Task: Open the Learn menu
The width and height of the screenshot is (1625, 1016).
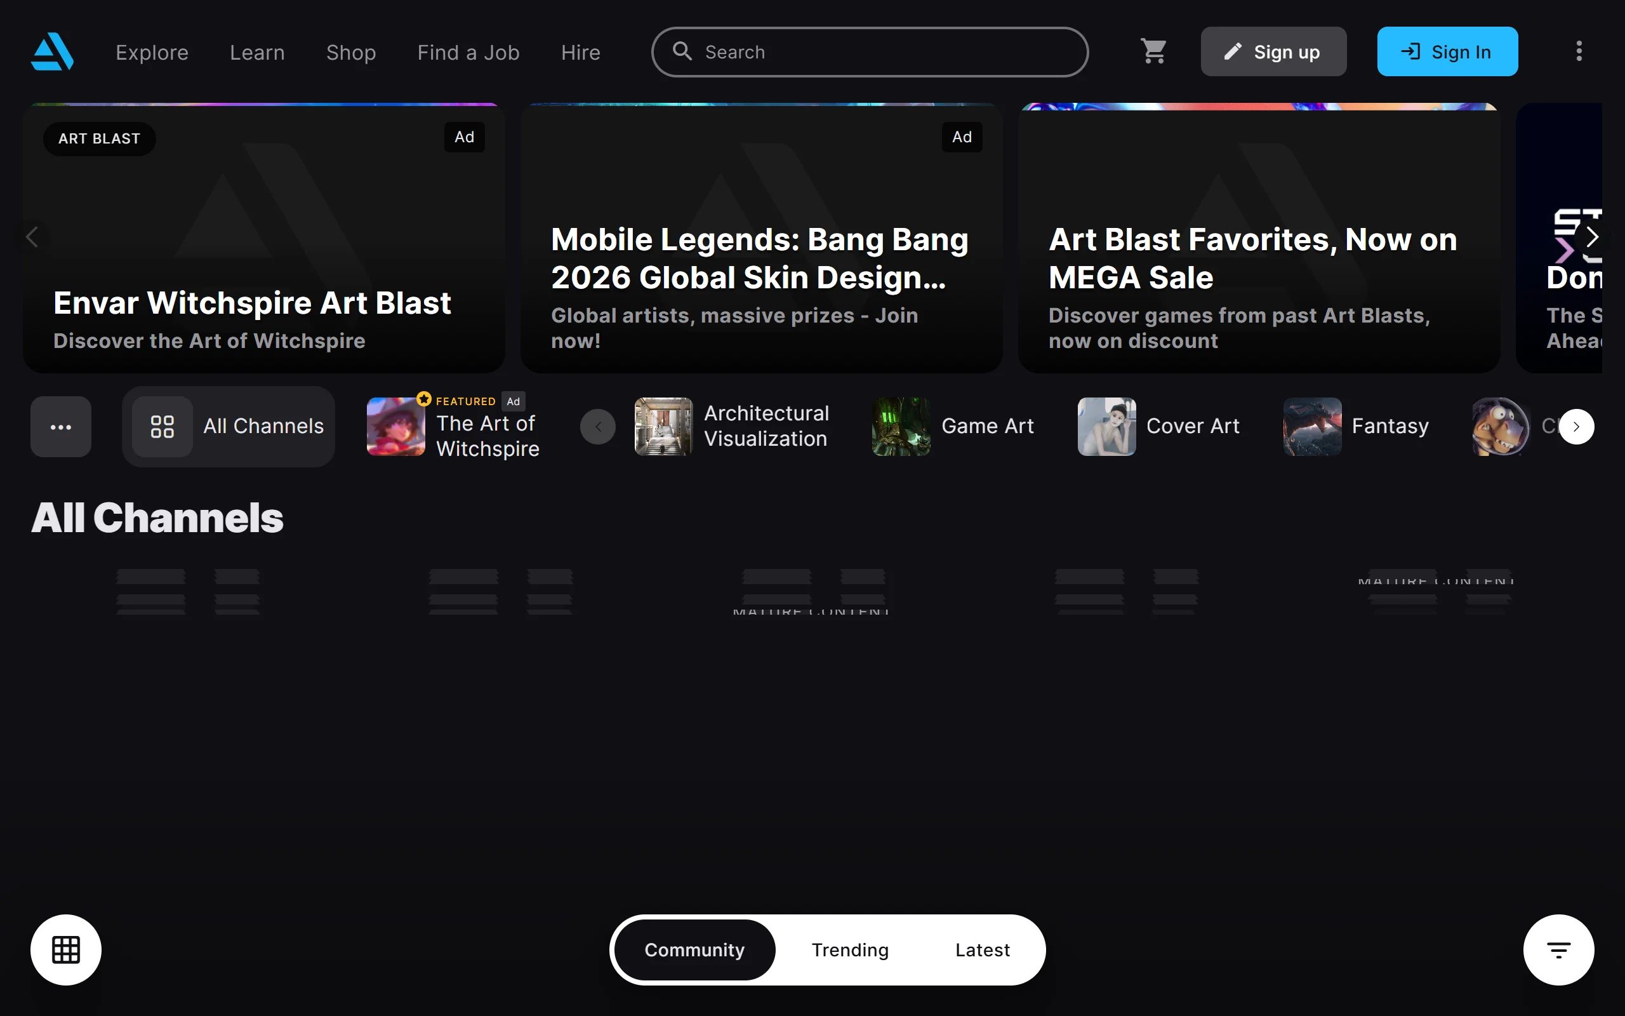Action: tap(257, 53)
